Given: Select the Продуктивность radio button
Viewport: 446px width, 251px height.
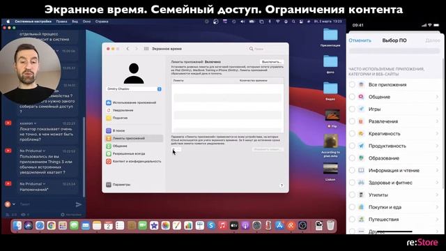Looking at the screenshot, I should 352,146.
